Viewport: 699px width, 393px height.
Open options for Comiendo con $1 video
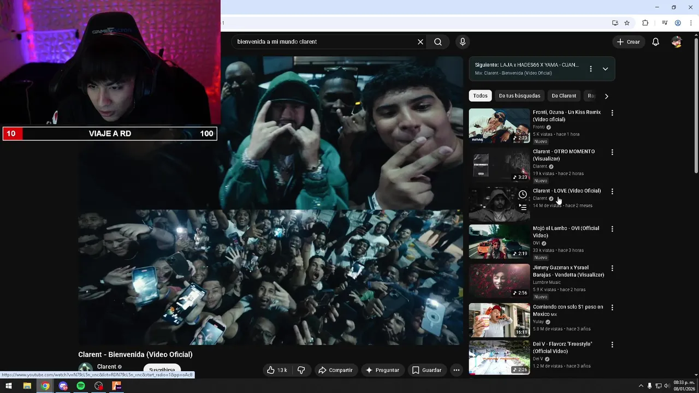tap(612, 308)
